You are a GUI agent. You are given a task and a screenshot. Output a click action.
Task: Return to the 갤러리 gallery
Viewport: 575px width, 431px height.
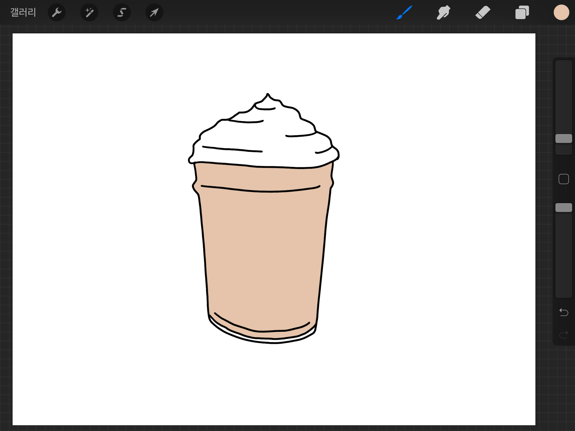(23, 13)
